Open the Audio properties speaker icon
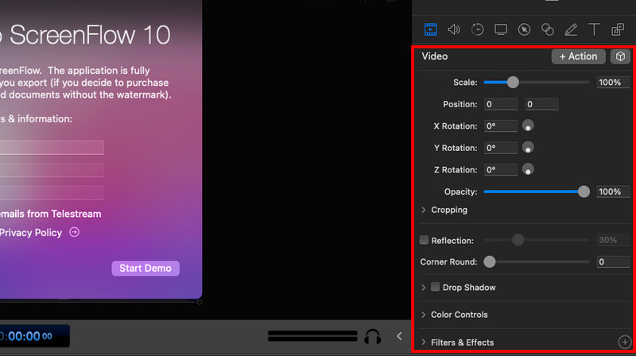Image resolution: width=636 pixels, height=356 pixels. tap(453, 30)
